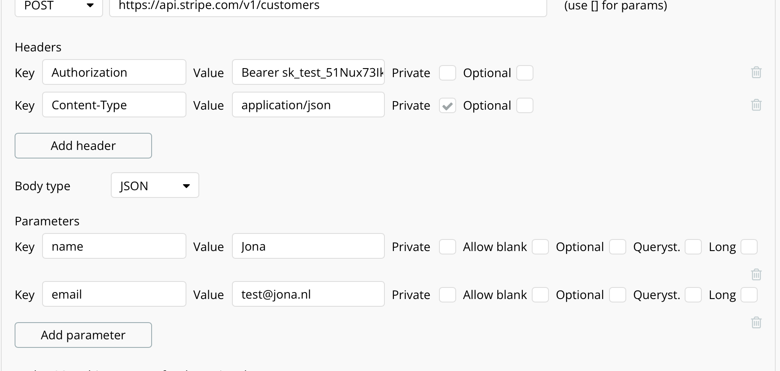Click the Add parameter button
This screenshot has width=780, height=371.
[83, 335]
